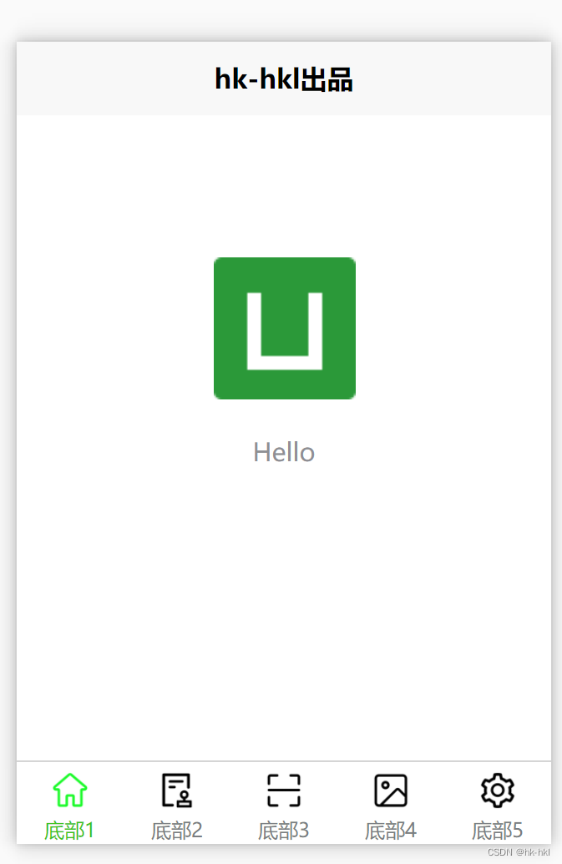Open the 底部5 tab label

[x=498, y=831]
